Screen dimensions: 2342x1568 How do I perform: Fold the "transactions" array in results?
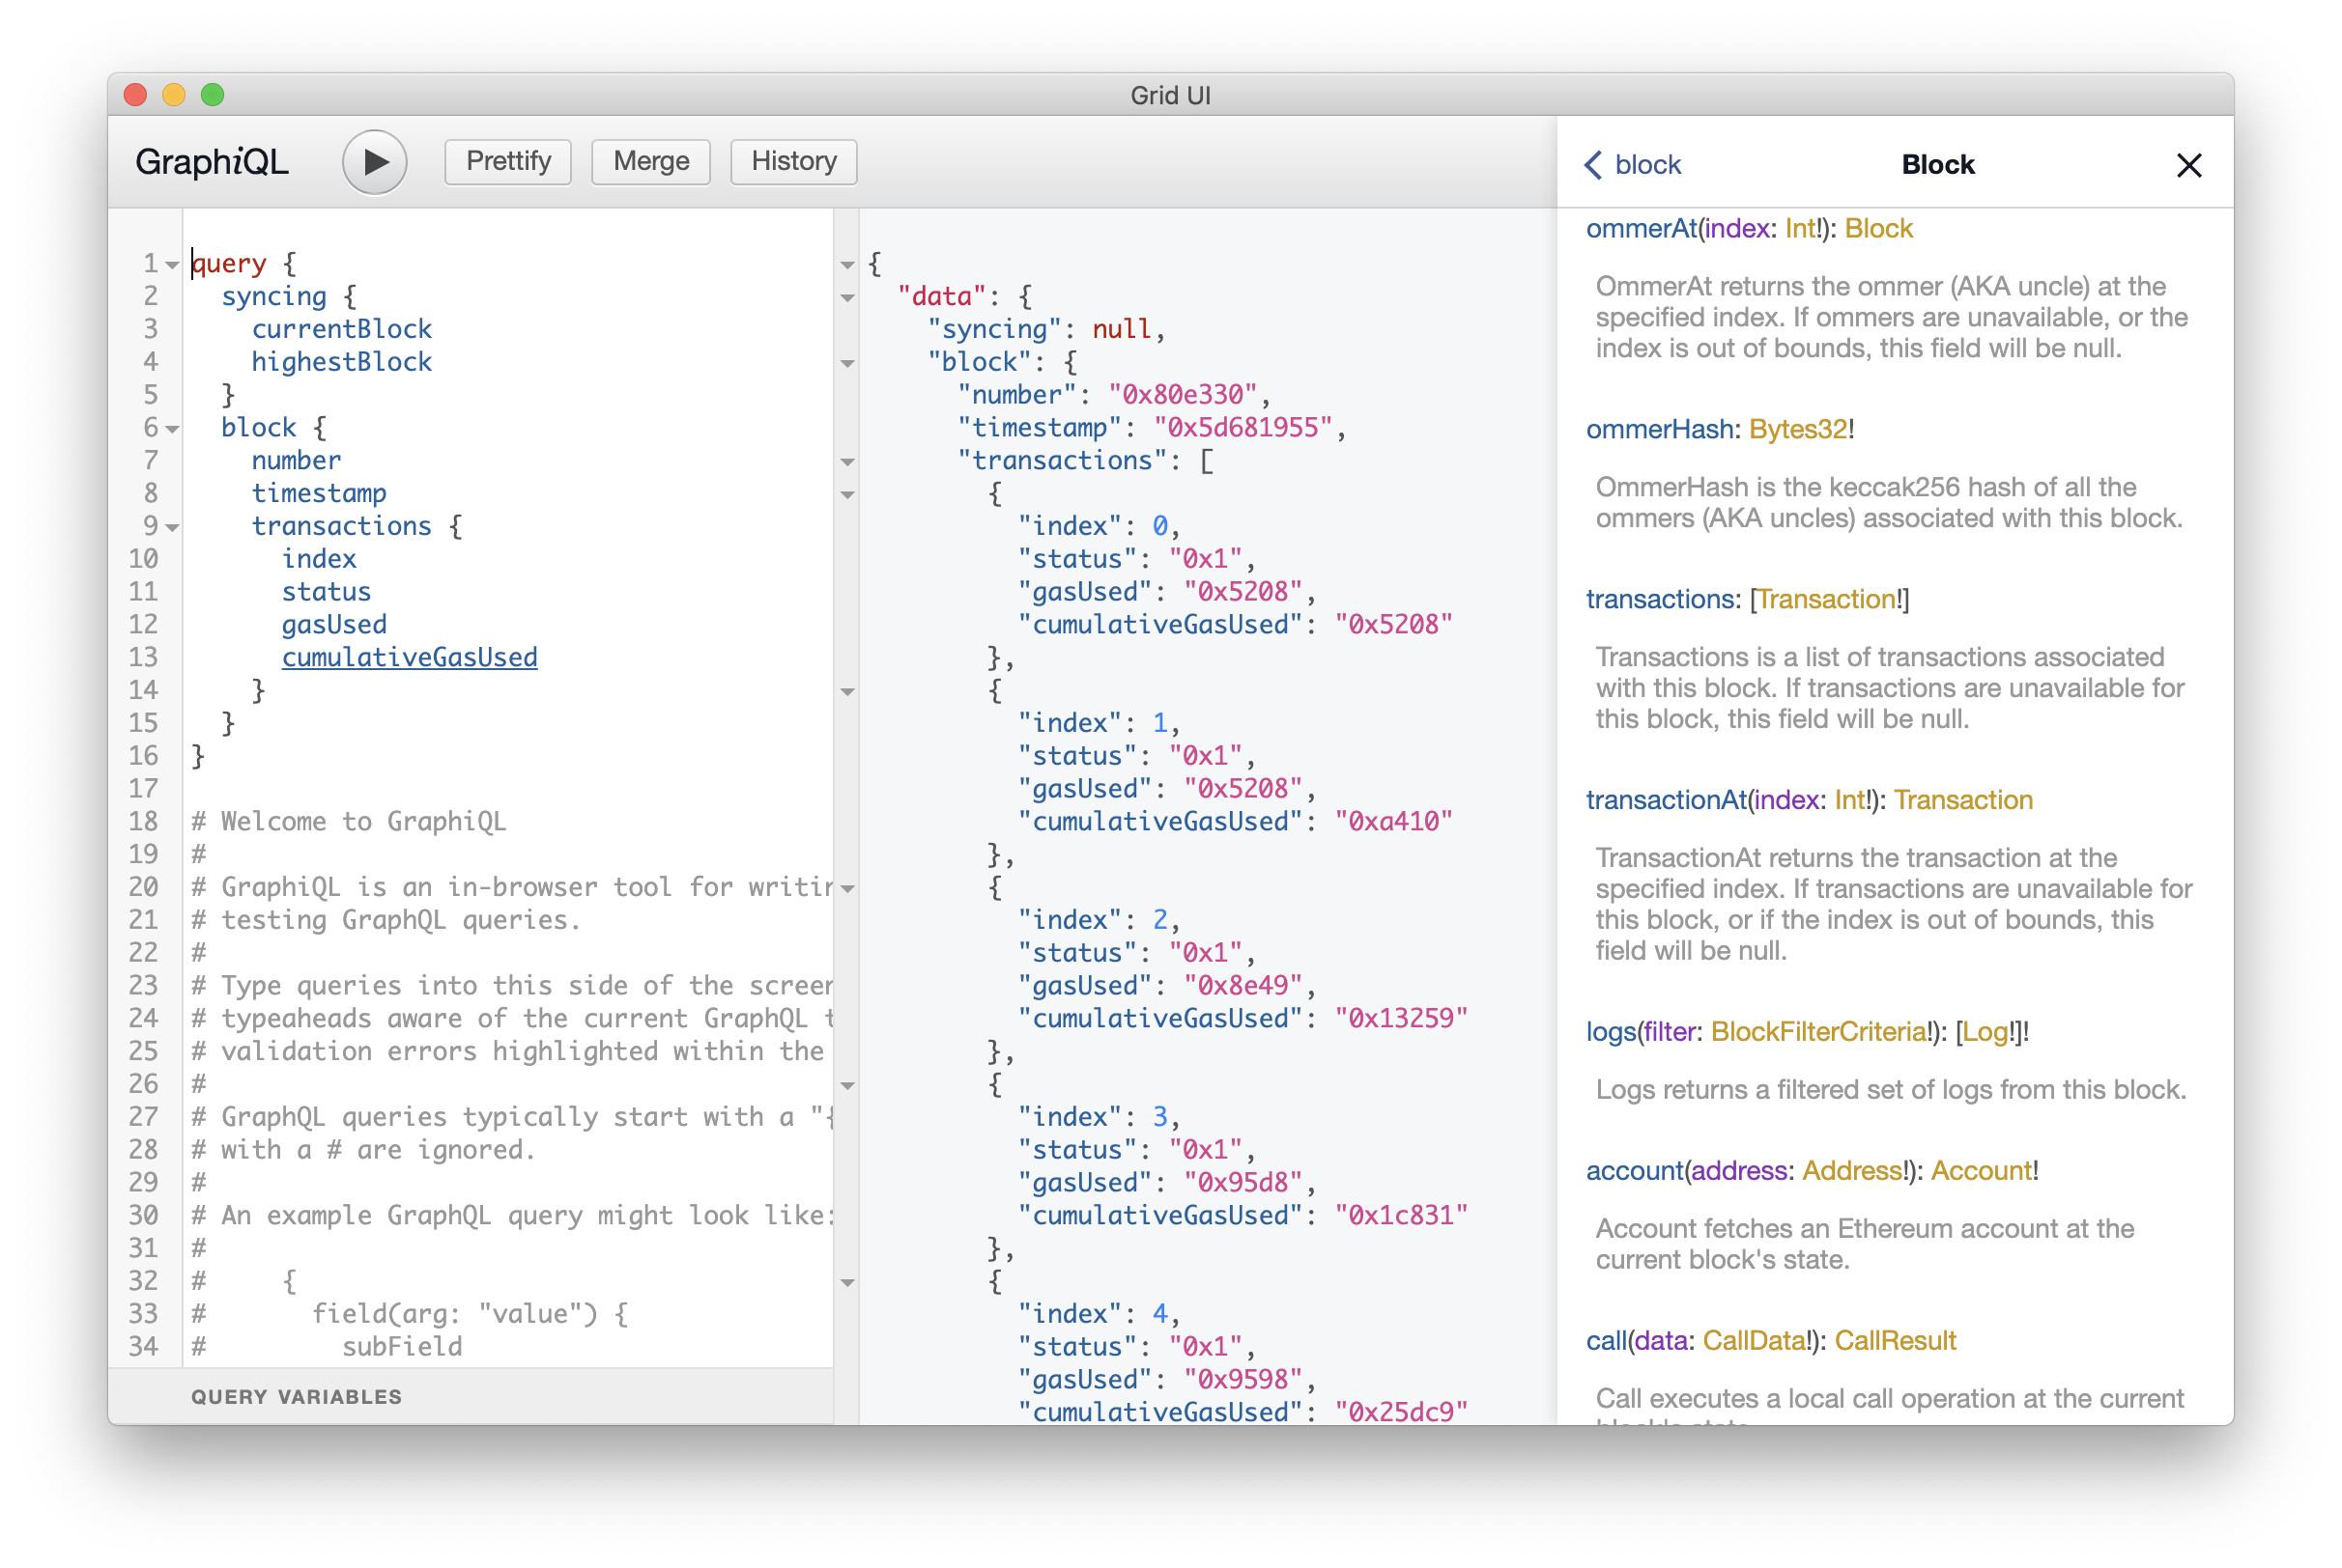tap(847, 462)
